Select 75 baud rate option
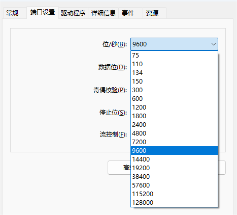 click(174, 56)
